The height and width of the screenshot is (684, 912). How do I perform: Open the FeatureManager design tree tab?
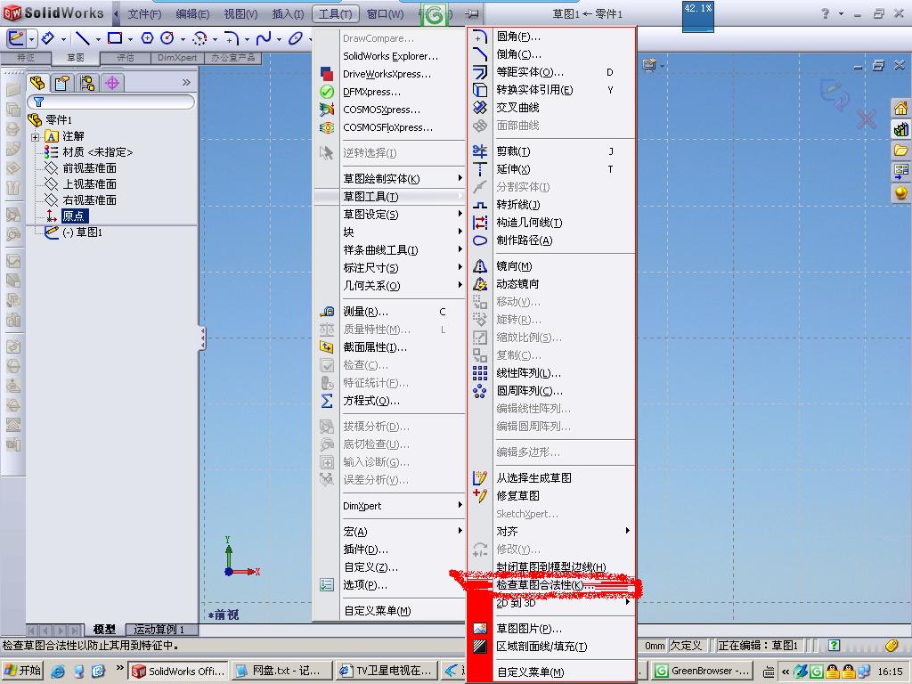pos(37,83)
